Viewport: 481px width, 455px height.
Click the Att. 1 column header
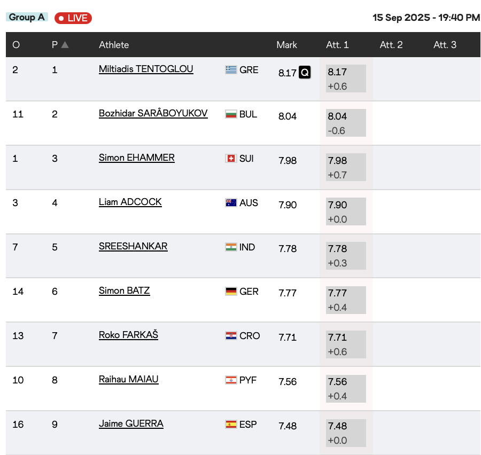click(337, 45)
